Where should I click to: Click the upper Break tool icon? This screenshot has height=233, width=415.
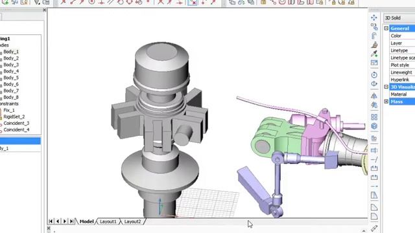point(374,168)
